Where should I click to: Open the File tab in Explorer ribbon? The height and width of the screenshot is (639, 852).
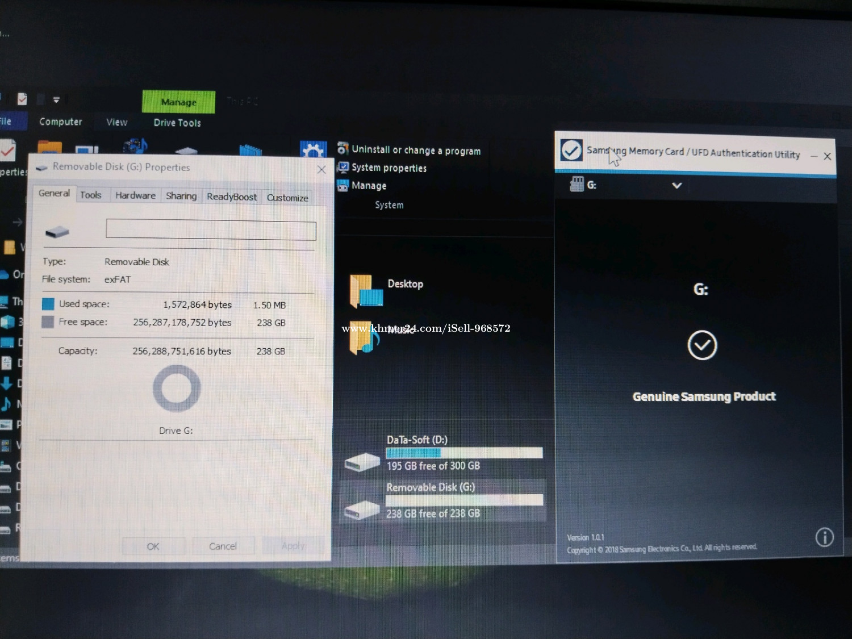click(6, 121)
